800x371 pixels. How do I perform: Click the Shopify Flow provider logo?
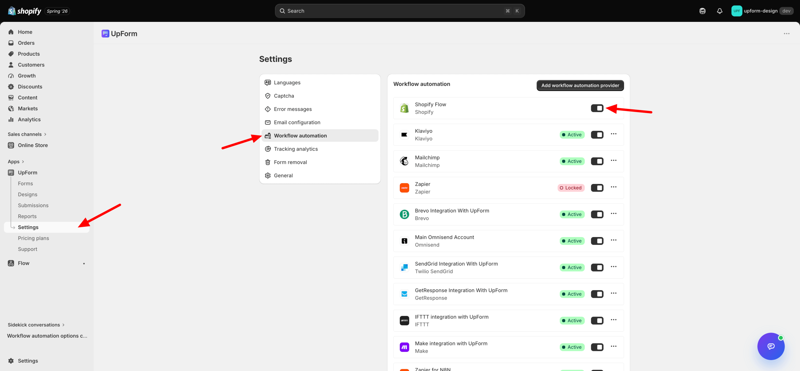404,108
